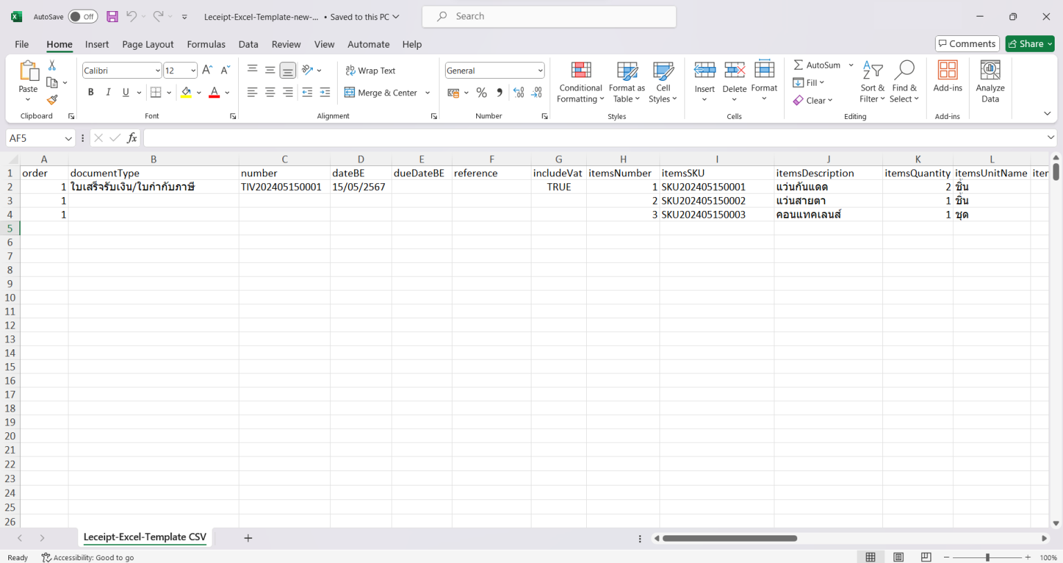Image resolution: width=1063 pixels, height=563 pixels.
Task: Open the Comments pane button
Action: 967,44
